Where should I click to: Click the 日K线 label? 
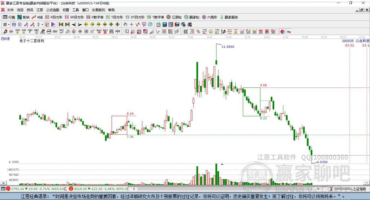5,39
